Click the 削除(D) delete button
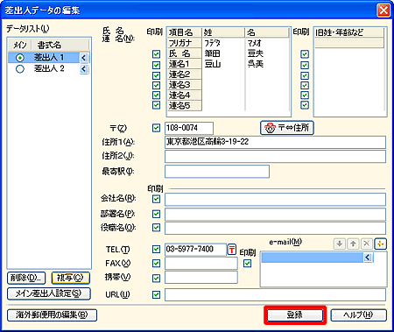Image resolution: width=394 pixels, height=332 pixels. click(26, 278)
